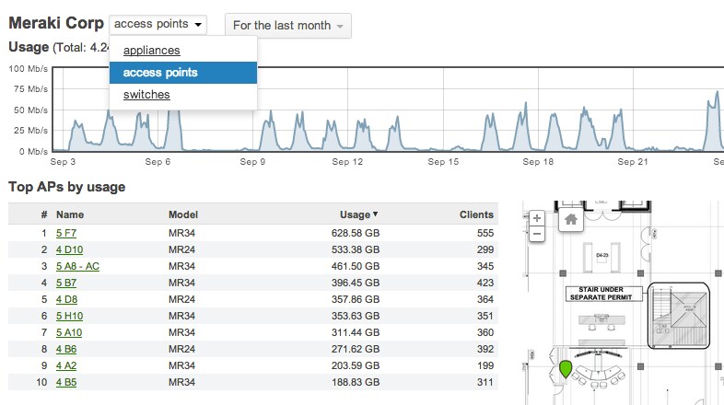724x405 pixels.
Task: Zoom in on the floor plan map
Action: 536,218
